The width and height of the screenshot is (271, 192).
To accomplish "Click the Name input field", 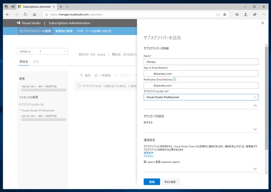I will pos(201,62).
